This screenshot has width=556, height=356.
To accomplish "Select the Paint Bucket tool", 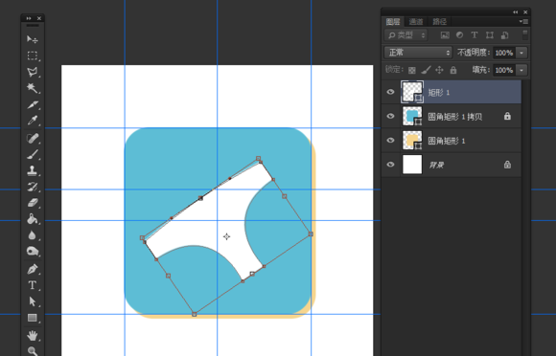I will point(33,219).
